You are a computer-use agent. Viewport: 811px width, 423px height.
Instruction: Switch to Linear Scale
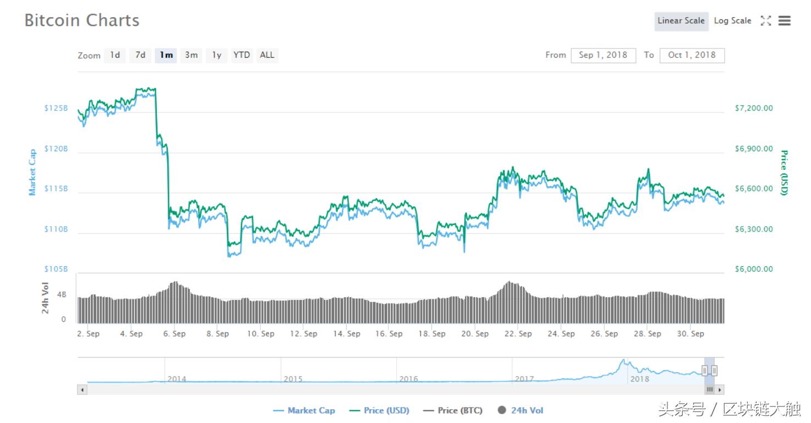(681, 21)
